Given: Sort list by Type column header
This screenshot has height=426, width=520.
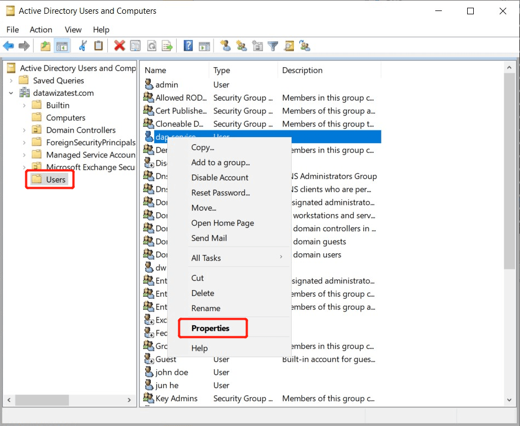Looking at the screenshot, I should point(243,70).
